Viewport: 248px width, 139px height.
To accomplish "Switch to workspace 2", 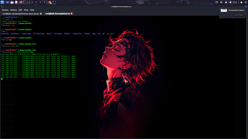I will tap(36, 2).
